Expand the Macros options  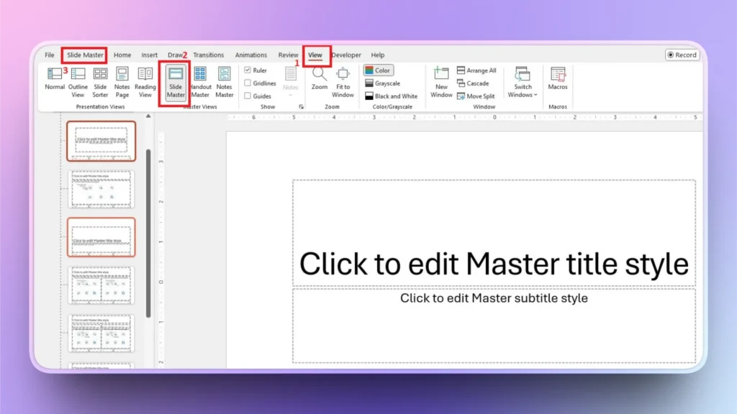tap(559, 79)
